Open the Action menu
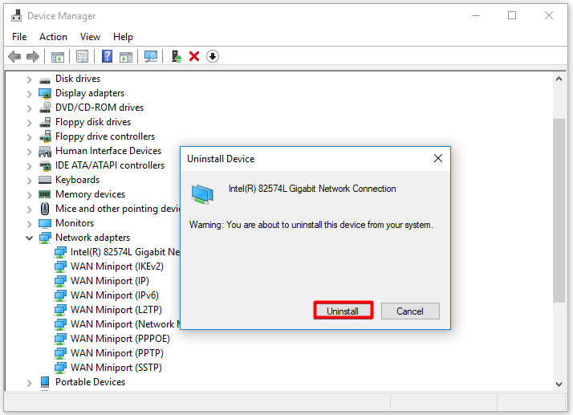The image size is (573, 415). [x=53, y=37]
